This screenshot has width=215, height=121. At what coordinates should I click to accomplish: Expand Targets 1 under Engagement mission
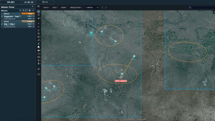click(33, 16)
